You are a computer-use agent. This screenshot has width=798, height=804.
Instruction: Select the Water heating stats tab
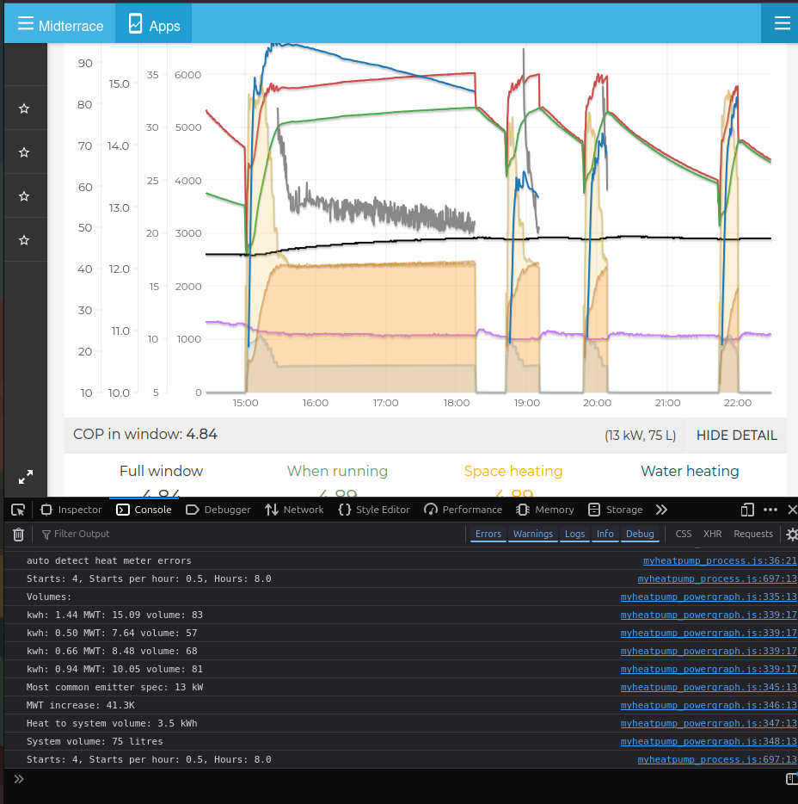(x=689, y=471)
